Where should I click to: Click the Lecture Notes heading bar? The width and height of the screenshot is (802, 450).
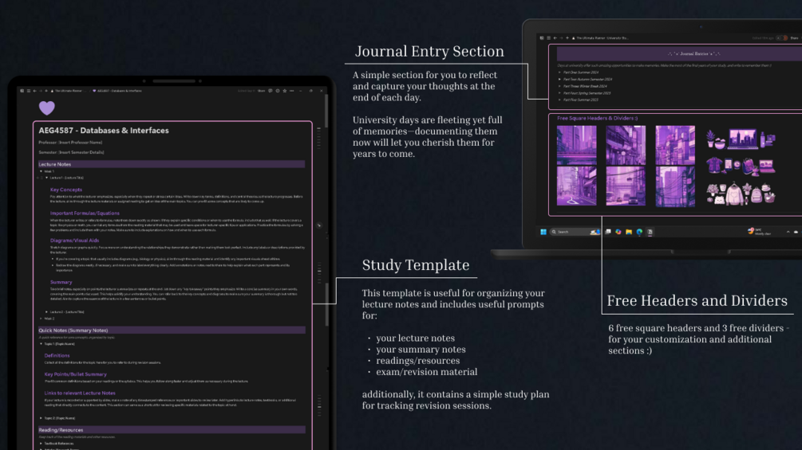pyautogui.click(x=172, y=164)
